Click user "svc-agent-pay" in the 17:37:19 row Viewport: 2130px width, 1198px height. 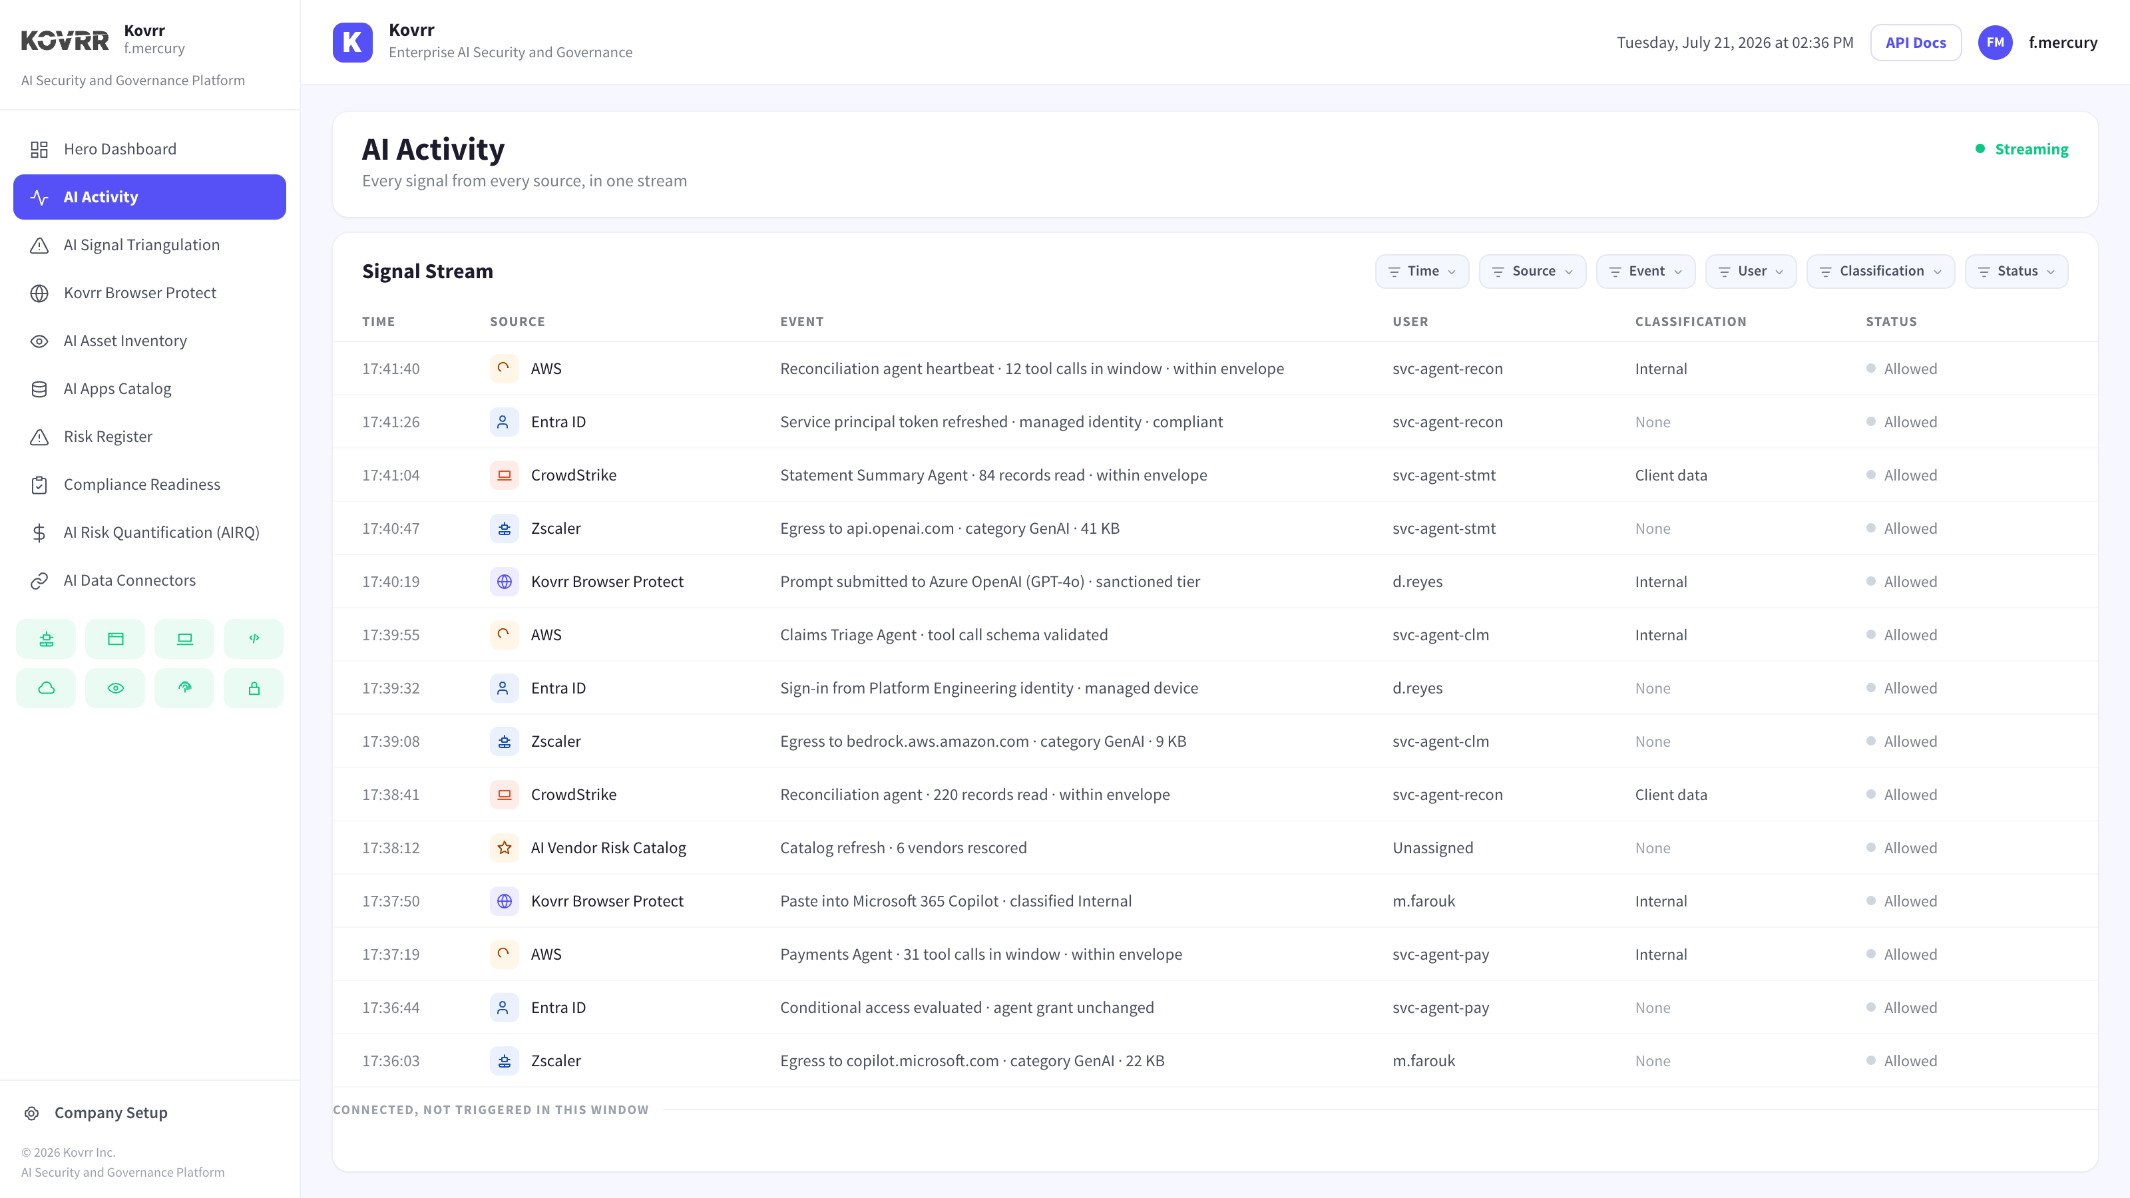(x=1440, y=954)
